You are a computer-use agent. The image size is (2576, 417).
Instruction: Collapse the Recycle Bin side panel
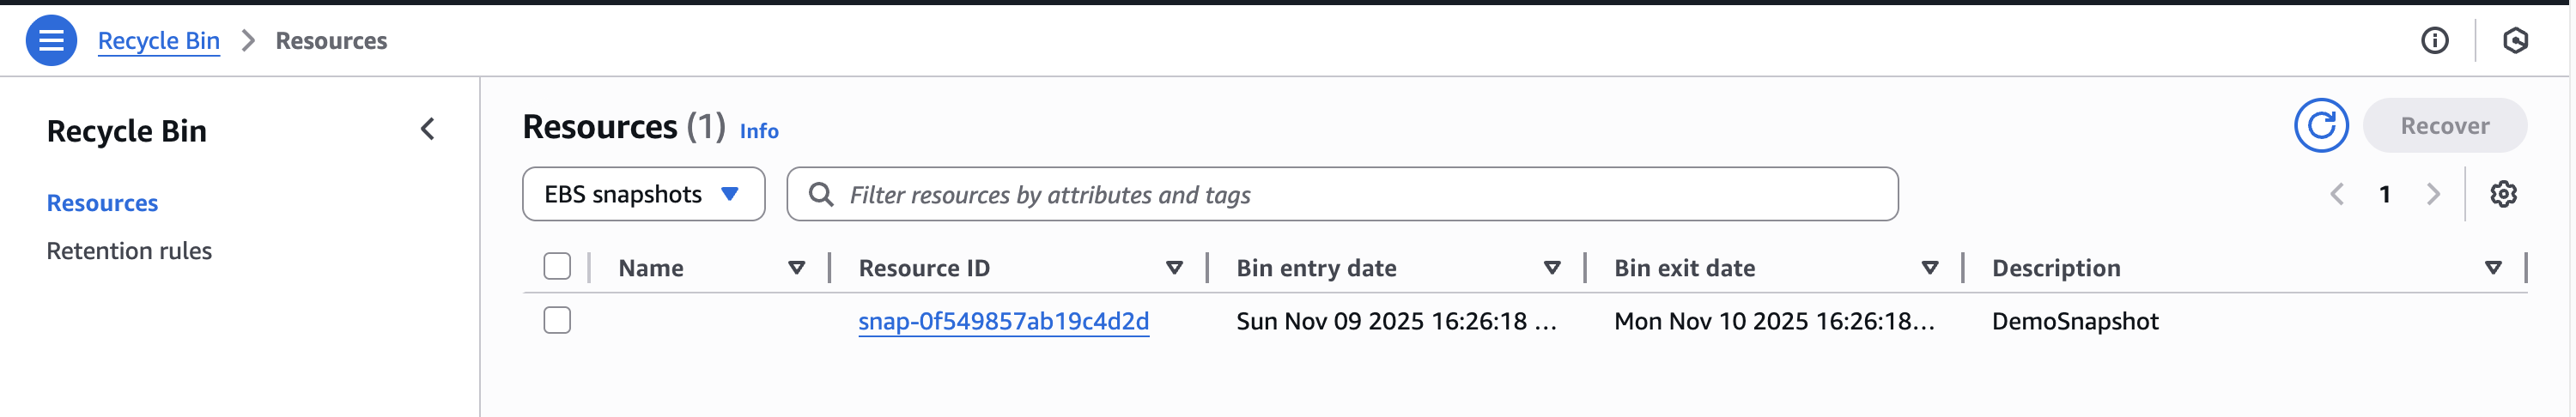(428, 129)
